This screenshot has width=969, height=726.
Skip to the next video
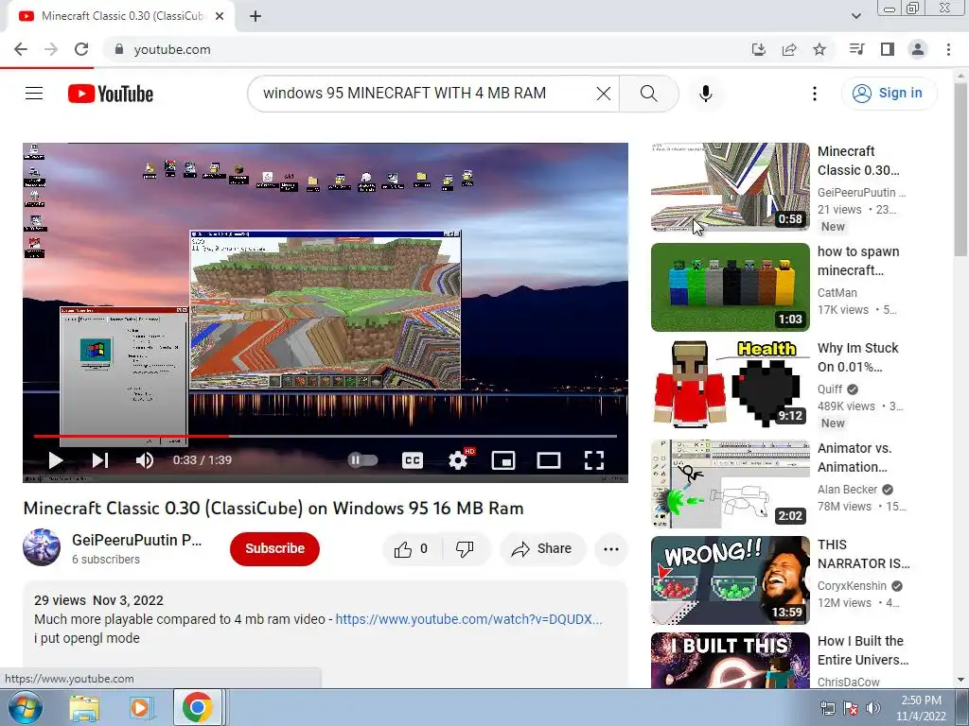[x=100, y=460]
